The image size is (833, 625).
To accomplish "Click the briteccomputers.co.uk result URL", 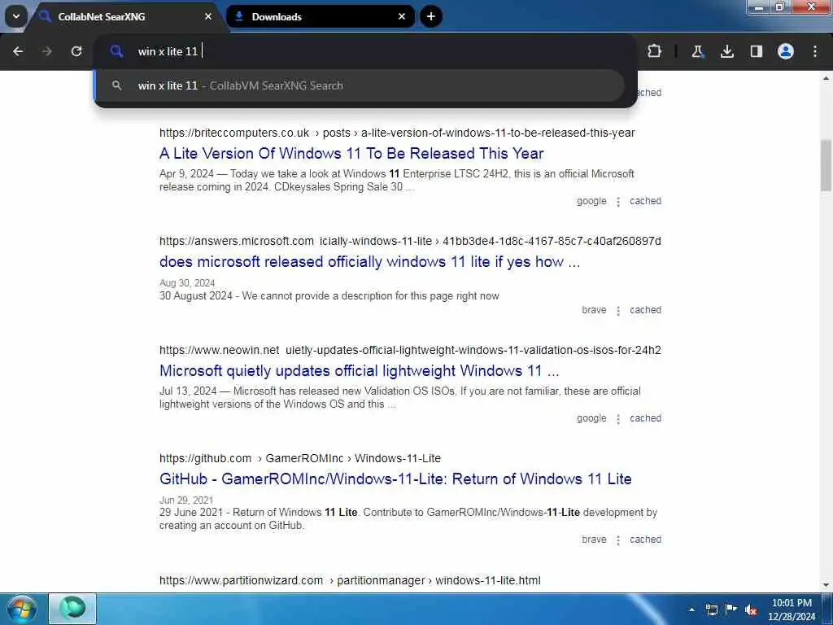I will click(397, 133).
